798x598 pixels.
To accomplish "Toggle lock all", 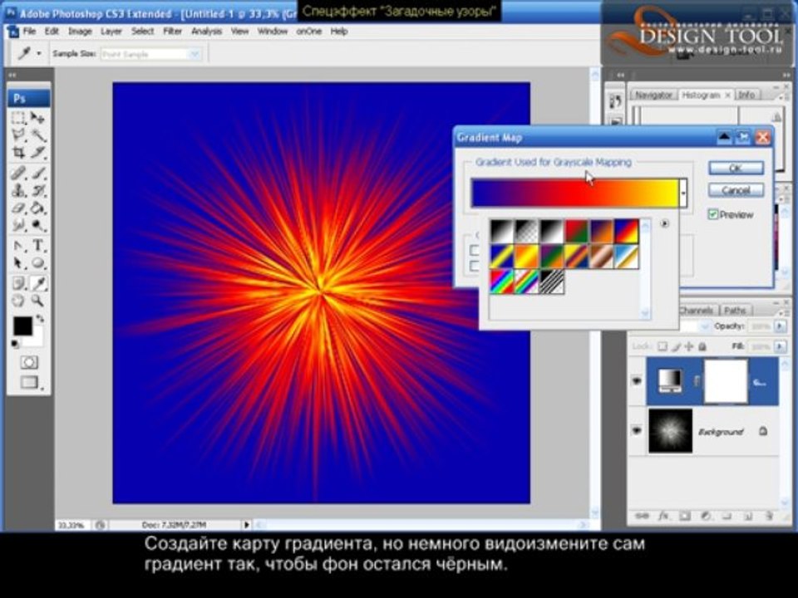I will pos(702,347).
